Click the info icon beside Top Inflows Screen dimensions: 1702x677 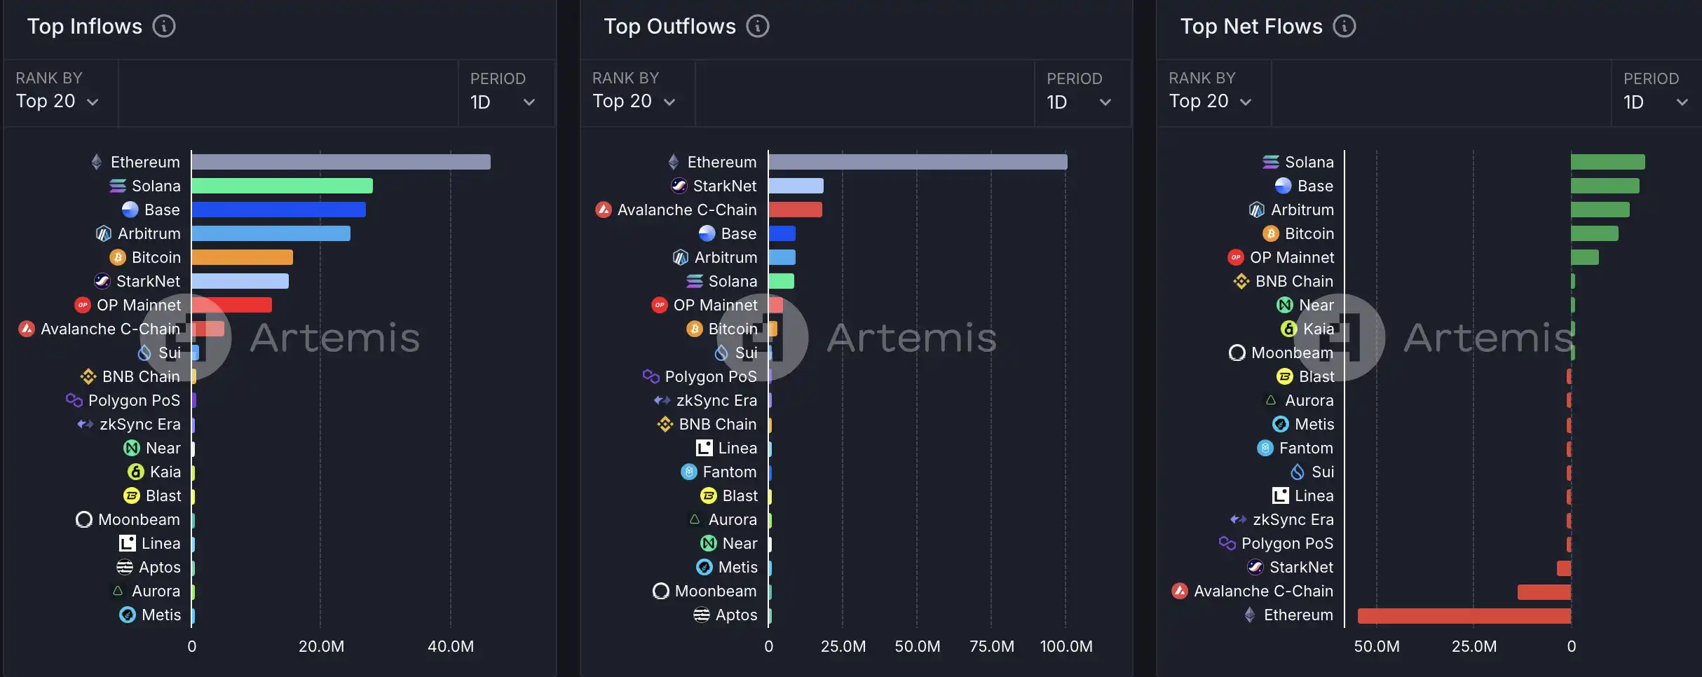(x=164, y=27)
